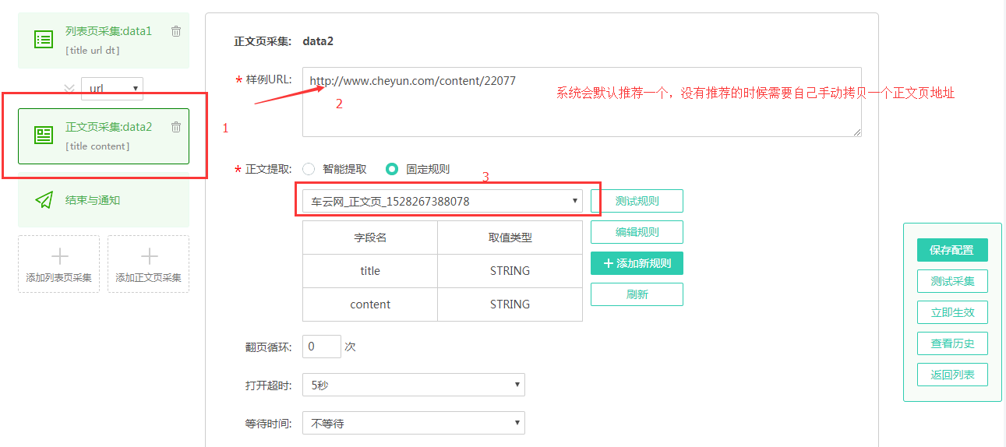This screenshot has width=1006, height=447.
Task: Click the [title content] field text under data2
Action: (x=97, y=146)
